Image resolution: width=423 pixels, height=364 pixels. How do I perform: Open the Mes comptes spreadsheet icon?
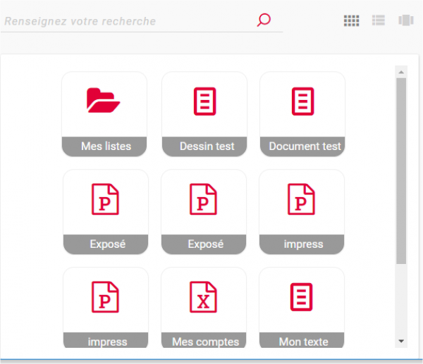click(204, 297)
